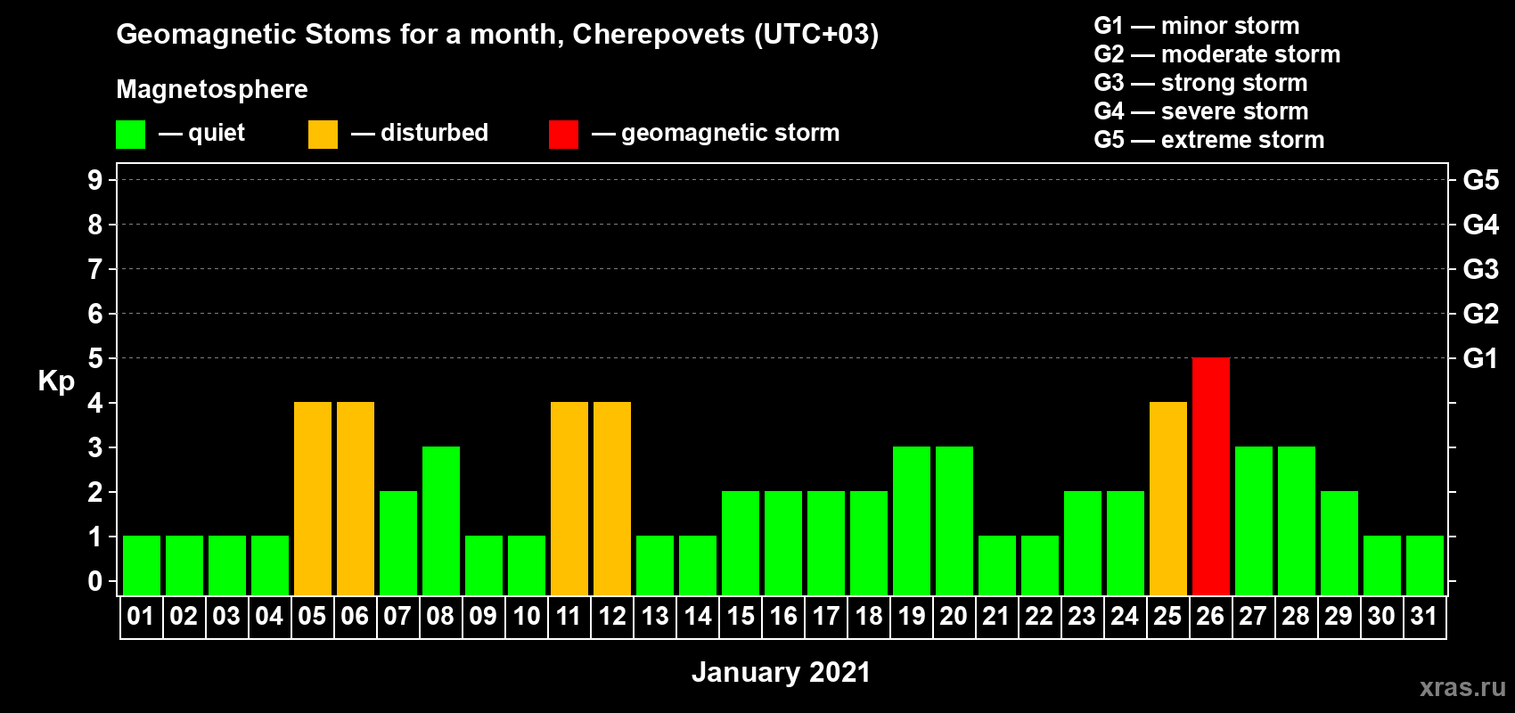Select the green bar for day 27
This screenshot has height=713, width=1515.
click(1254, 520)
